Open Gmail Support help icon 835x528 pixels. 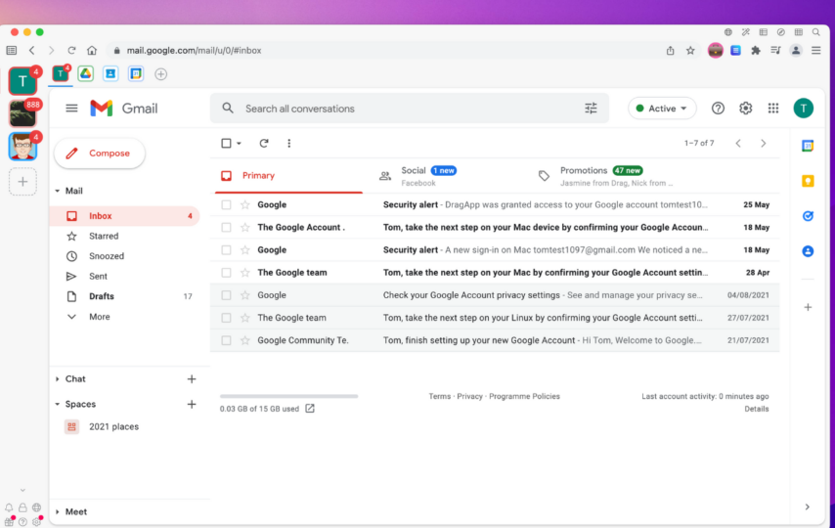pyautogui.click(x=718, y=109)
